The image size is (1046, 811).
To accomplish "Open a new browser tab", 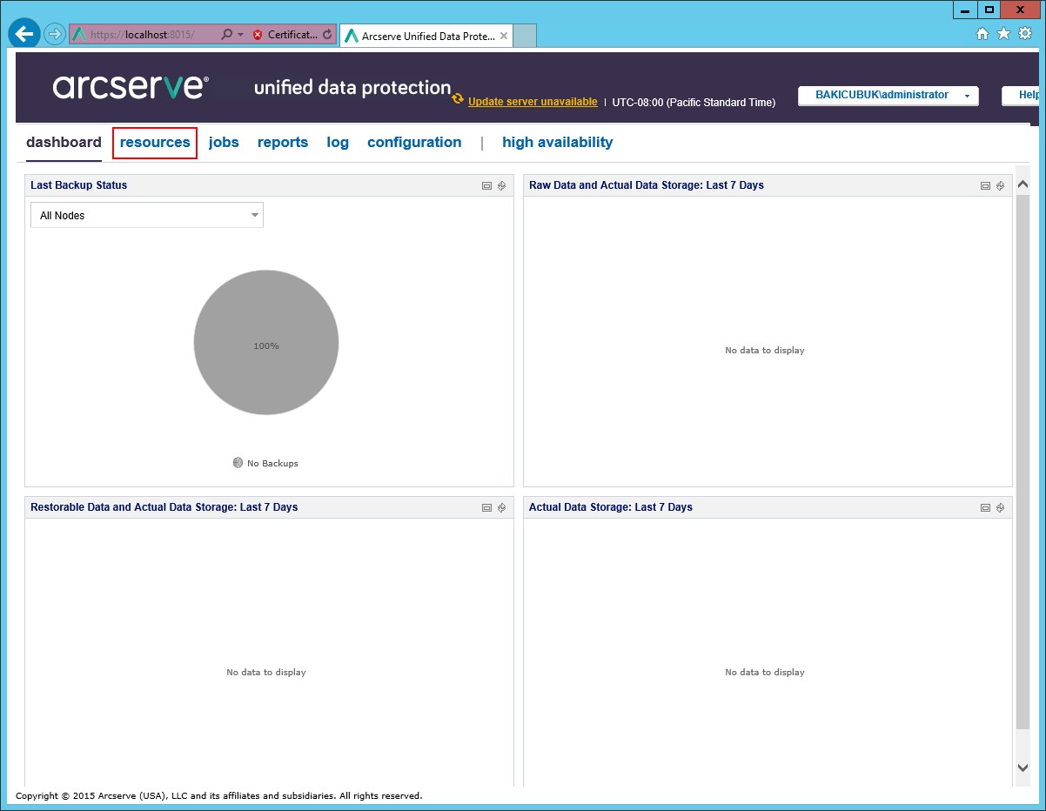I will coord(525,36).
